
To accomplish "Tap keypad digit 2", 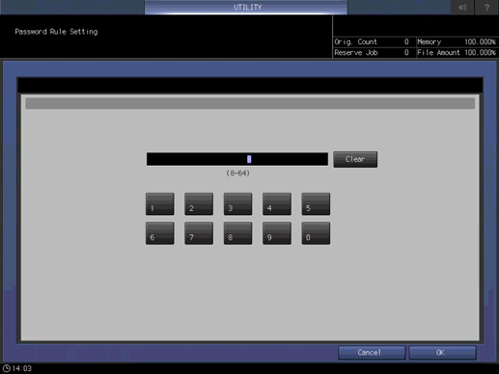I will click(199, 204).
